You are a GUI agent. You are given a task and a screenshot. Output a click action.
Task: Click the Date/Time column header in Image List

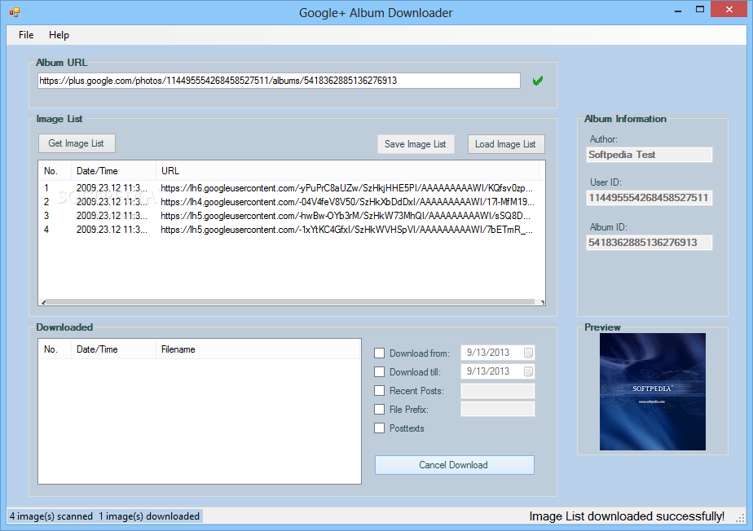click(113, 171)
